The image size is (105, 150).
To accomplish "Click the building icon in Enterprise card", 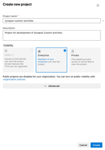I will pyautogui.click(x=39, y=51).
